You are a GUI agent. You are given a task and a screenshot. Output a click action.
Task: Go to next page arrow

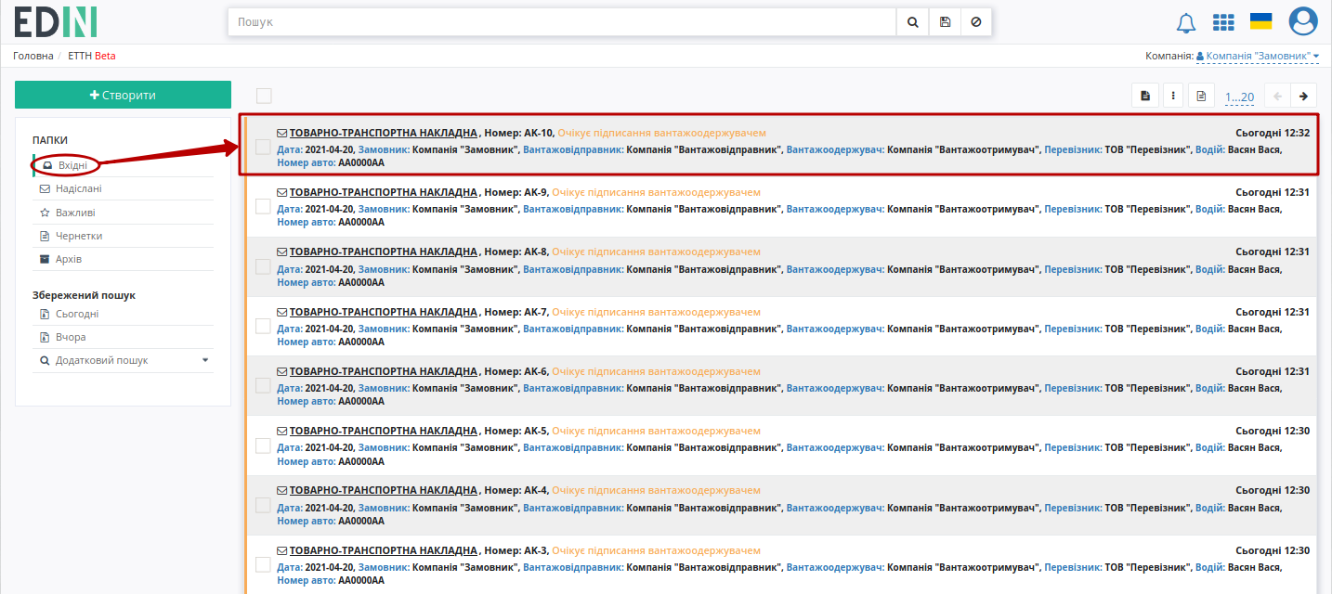[x=1304, y=96]
